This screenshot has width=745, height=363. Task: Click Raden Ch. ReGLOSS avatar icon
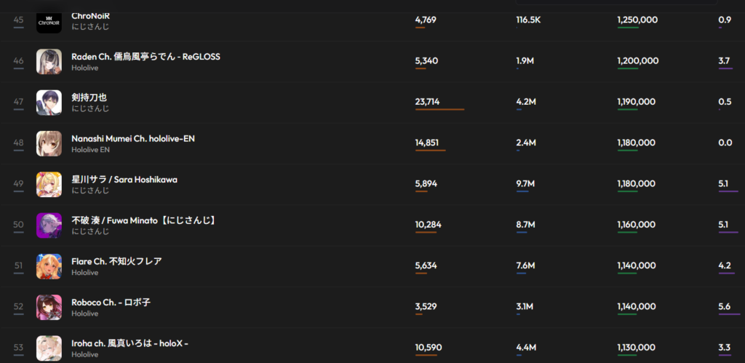pyautogui.click(x=49, y=61)
